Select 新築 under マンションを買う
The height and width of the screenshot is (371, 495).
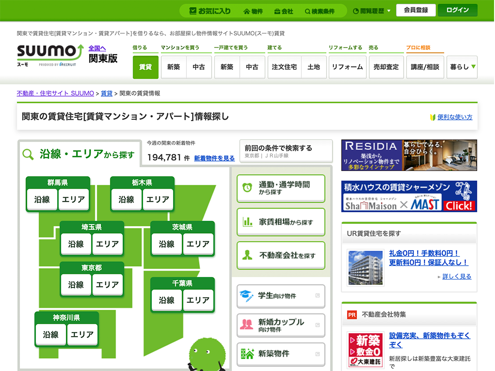[173, 67]
